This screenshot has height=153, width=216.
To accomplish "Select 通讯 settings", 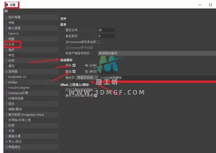I will 11,66.
